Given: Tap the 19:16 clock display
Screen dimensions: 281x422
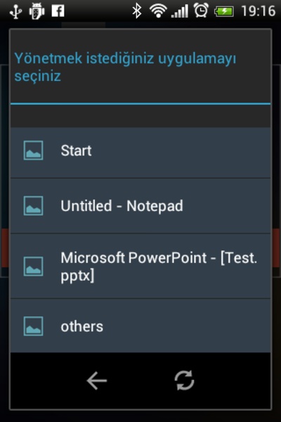Looking at the screenshot, I should [259, 11].
